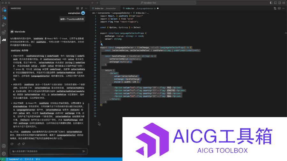Viewport: 287px width, 161px height.
Task: Click the 'return (' code line
Action: coord(109,70)
